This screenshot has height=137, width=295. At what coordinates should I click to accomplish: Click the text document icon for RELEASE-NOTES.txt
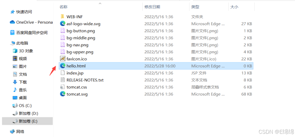click(x=62, y=80)
